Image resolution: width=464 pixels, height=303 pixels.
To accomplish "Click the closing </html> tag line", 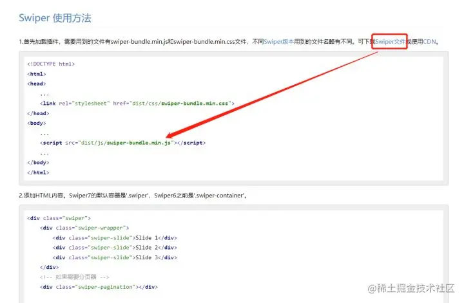I will tap(38, 172).
